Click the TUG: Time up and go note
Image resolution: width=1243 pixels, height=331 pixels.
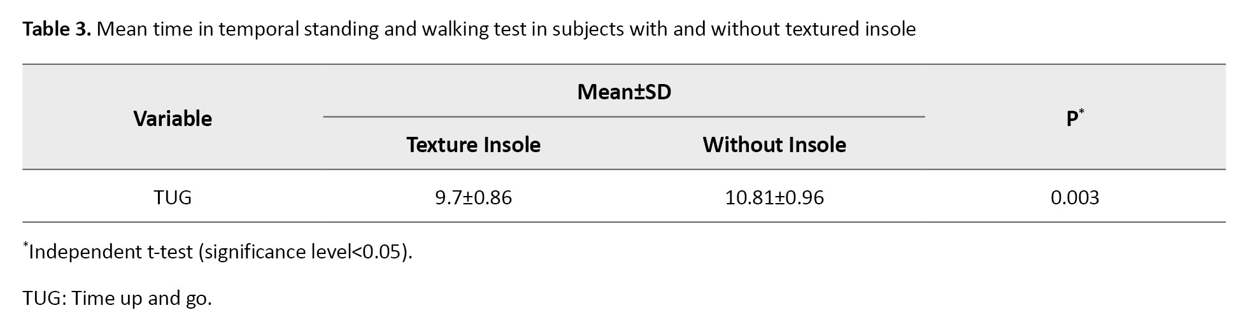(117, 299)
